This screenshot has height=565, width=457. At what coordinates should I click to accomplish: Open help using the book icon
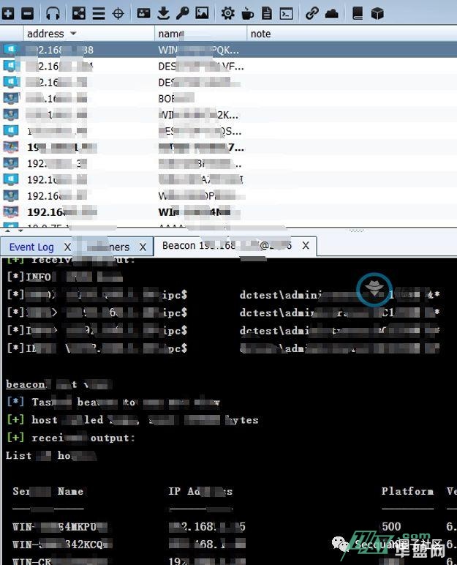358,13
